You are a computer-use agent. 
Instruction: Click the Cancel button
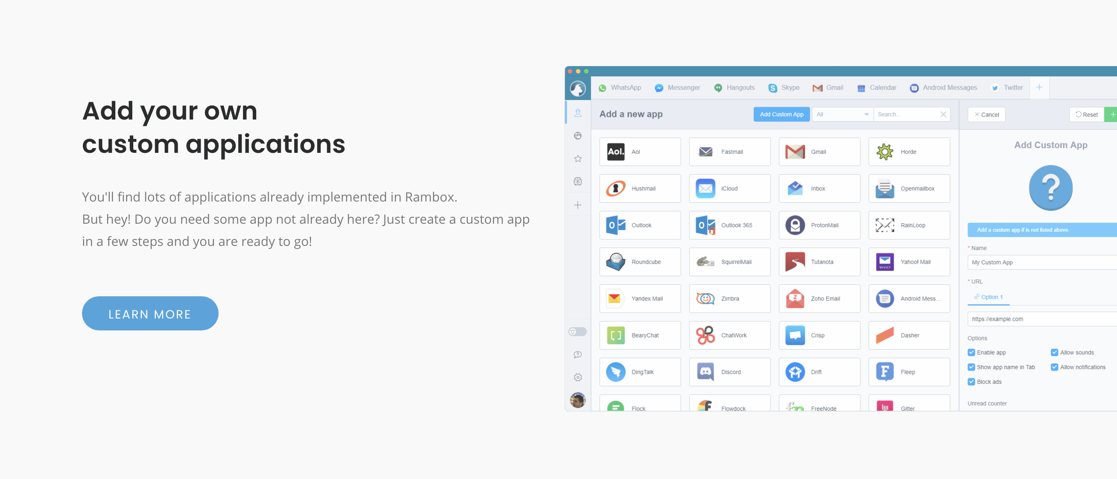[x=986, y=115]
